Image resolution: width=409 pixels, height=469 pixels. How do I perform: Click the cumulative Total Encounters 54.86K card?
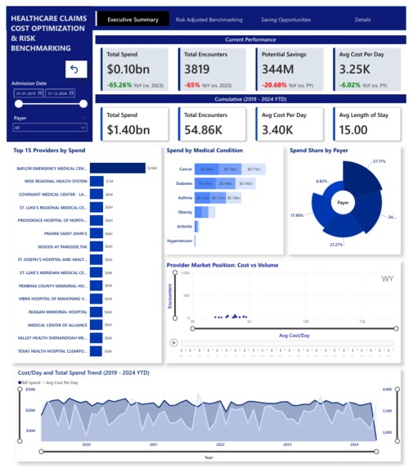[x=212, y=124]
